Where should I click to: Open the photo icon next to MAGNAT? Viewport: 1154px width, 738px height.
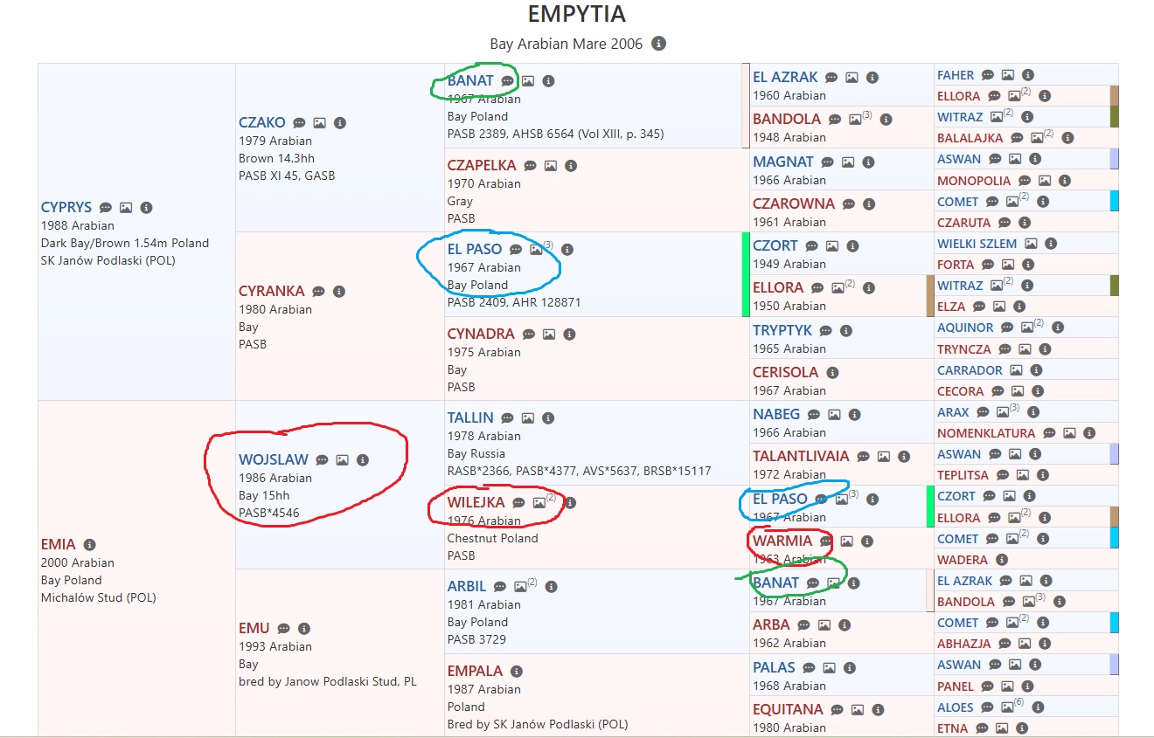(x=847, y=162)
